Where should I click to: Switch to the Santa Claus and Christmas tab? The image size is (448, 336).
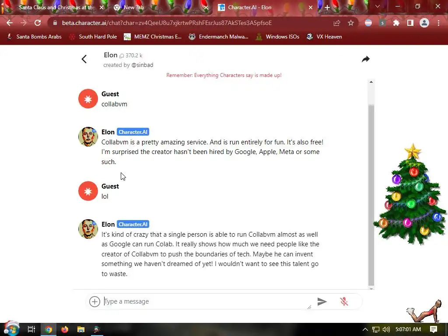click(56, 7)
